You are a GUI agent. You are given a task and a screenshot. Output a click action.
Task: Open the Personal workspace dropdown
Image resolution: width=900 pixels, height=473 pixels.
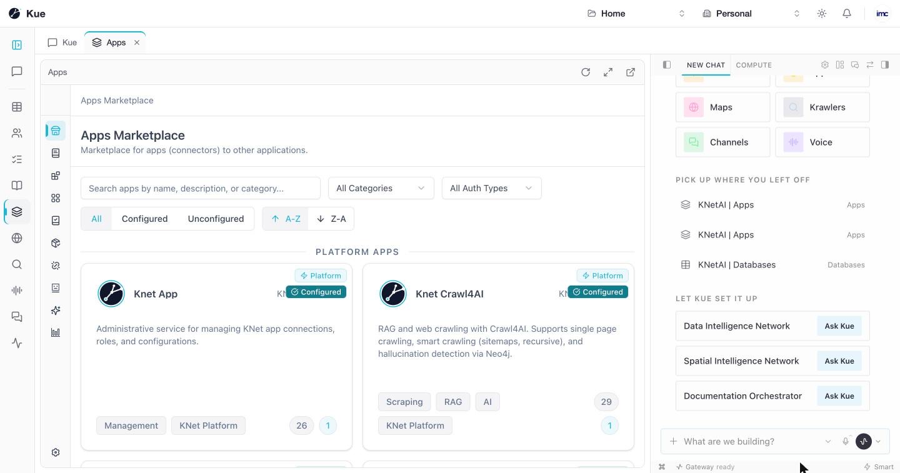point(751,13)
